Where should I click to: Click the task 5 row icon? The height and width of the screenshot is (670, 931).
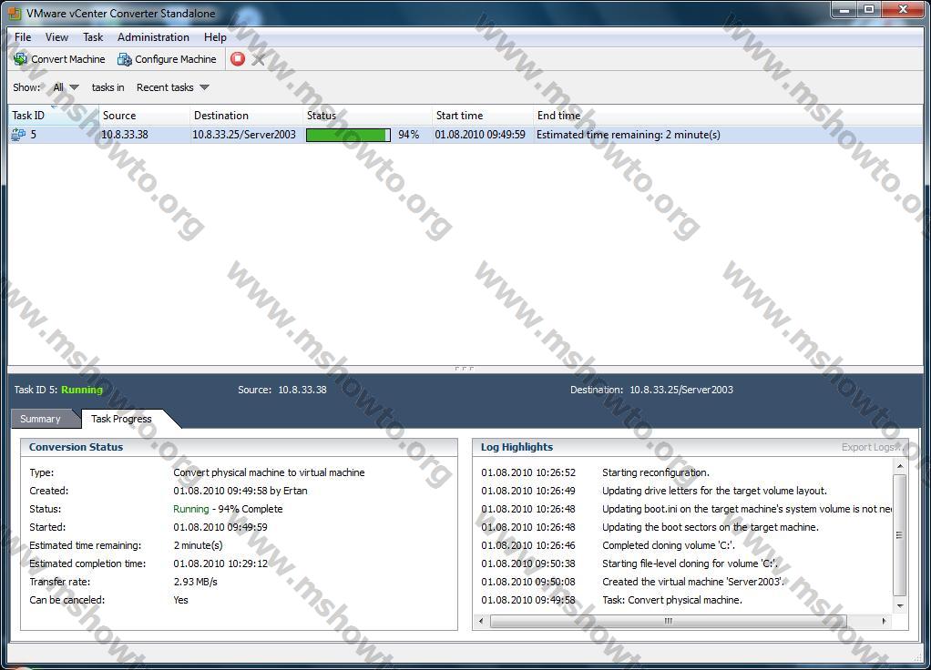click(x=18, y=135)
